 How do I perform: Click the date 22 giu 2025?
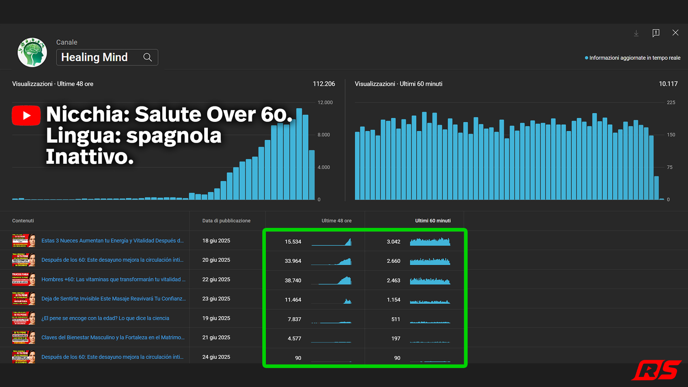pos(216,279)
